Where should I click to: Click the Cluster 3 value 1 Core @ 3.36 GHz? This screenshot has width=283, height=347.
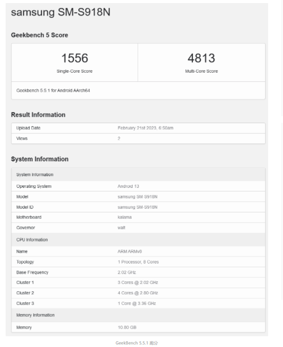click(x=137, y=303)
